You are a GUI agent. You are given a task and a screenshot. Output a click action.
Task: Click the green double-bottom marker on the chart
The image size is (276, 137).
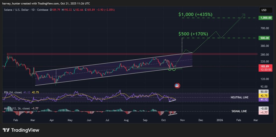coord(172,70)
